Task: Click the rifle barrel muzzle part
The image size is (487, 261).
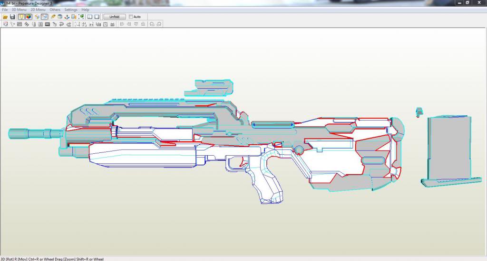Action: tap(36, 134)
